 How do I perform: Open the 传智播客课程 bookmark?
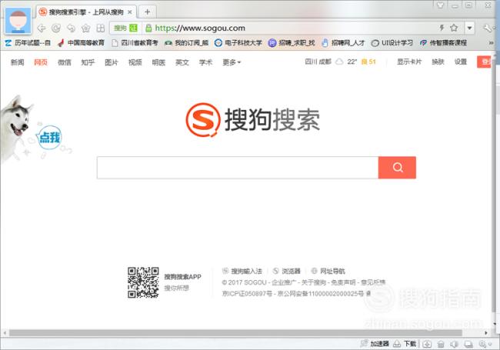coord(444,43)
